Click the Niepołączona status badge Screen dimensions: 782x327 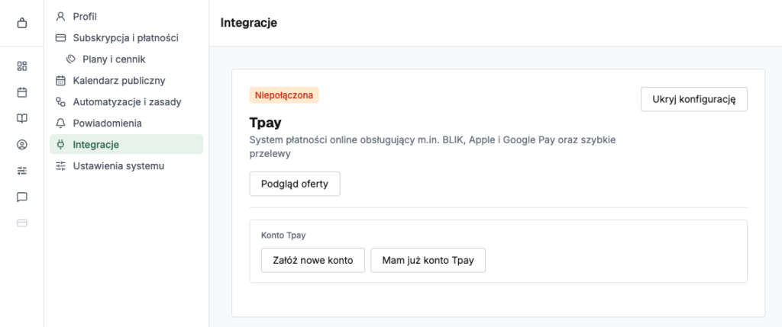point(284,95)
